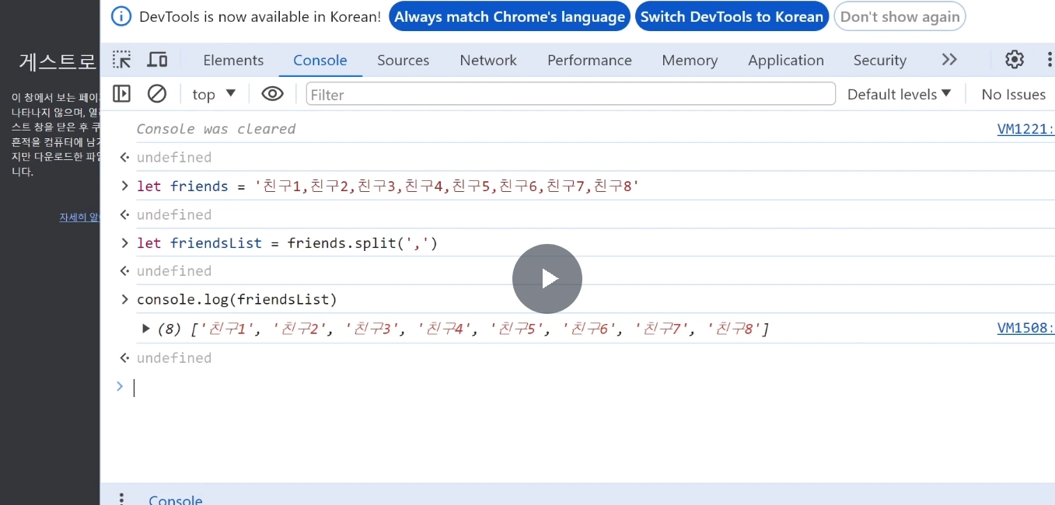This screenshot has width=1055, height=505.
Task: Open the Default levels dropdown
Action: pos(899,94)
